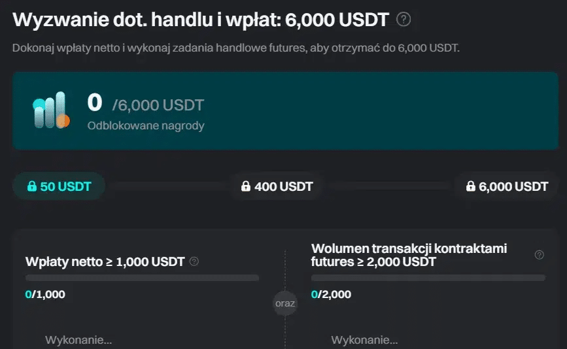Click the 0/1,000 deposit progress counter
567x349 pixels.
click(45, 295)
